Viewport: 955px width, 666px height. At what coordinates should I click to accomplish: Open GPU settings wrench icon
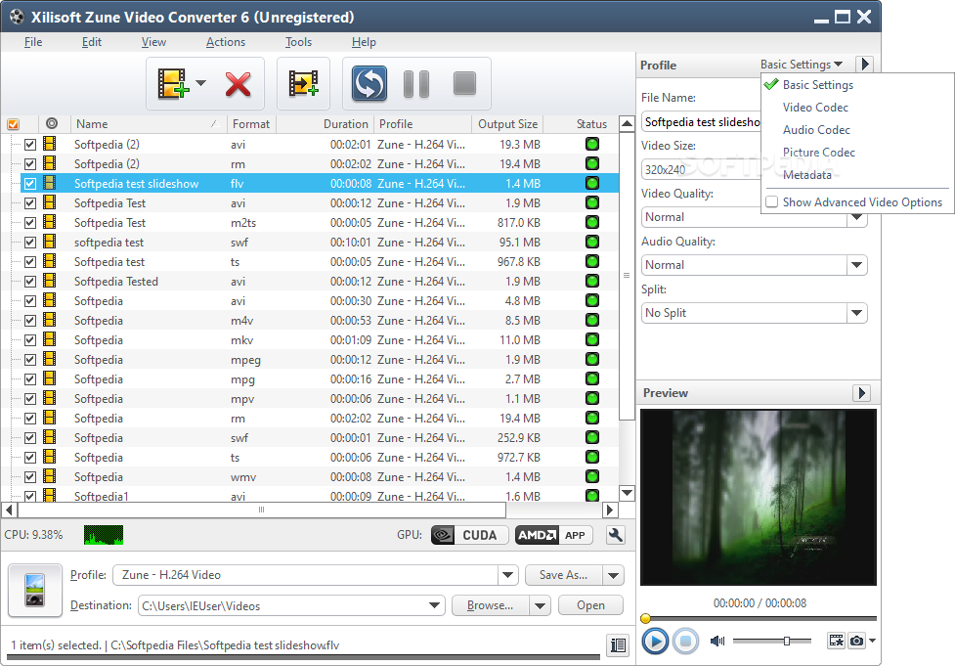click(x=616, y=535)
